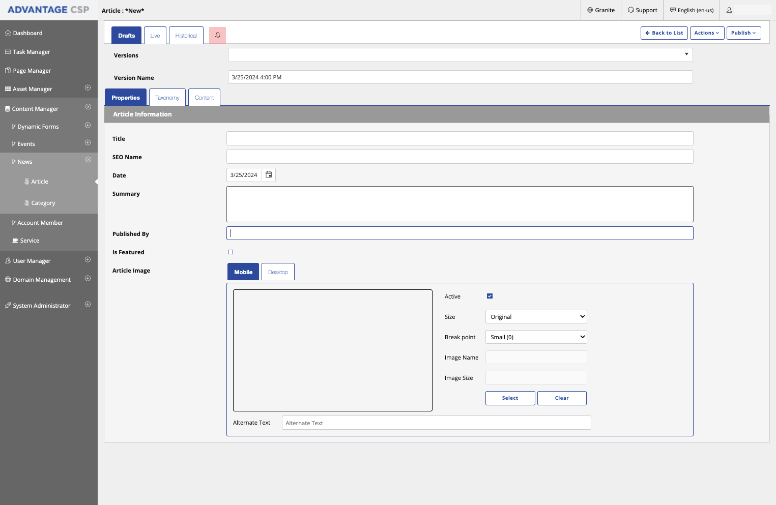Open the Break point dropdown
Screen dimensions: 776x505
536,337
